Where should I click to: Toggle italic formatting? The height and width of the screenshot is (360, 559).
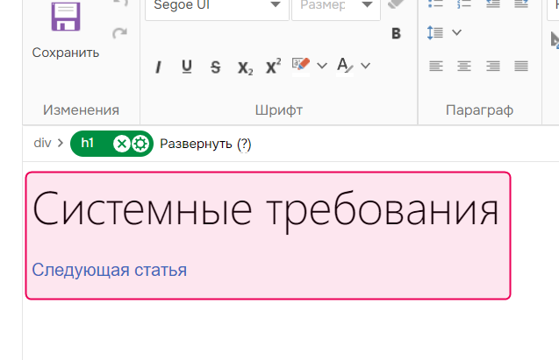158,67
